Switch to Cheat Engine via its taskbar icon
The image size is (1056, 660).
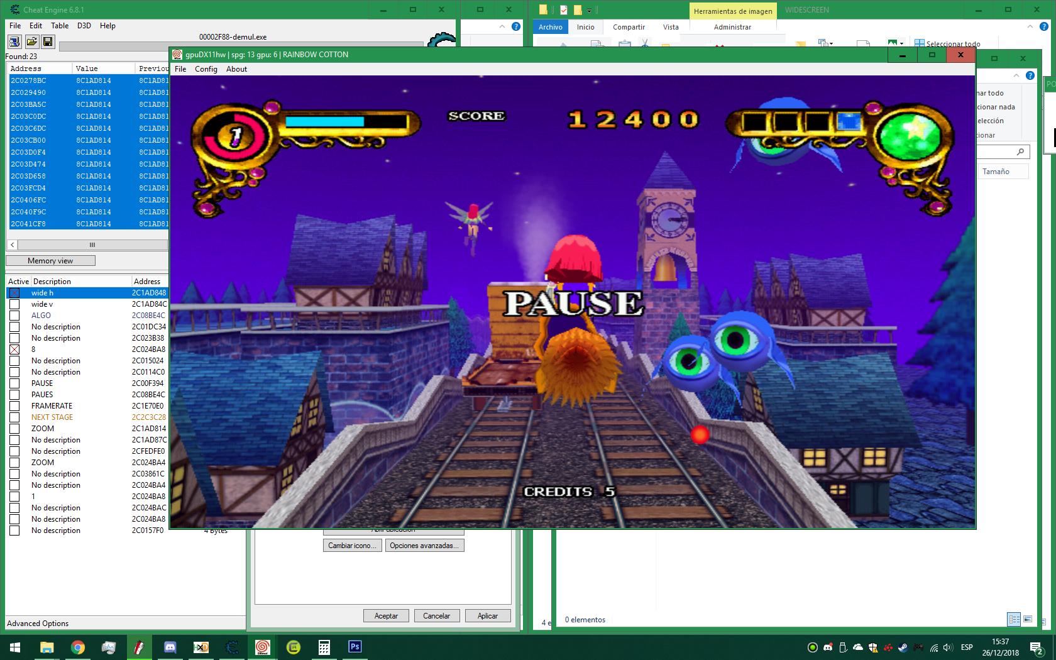tap(232, 647)
